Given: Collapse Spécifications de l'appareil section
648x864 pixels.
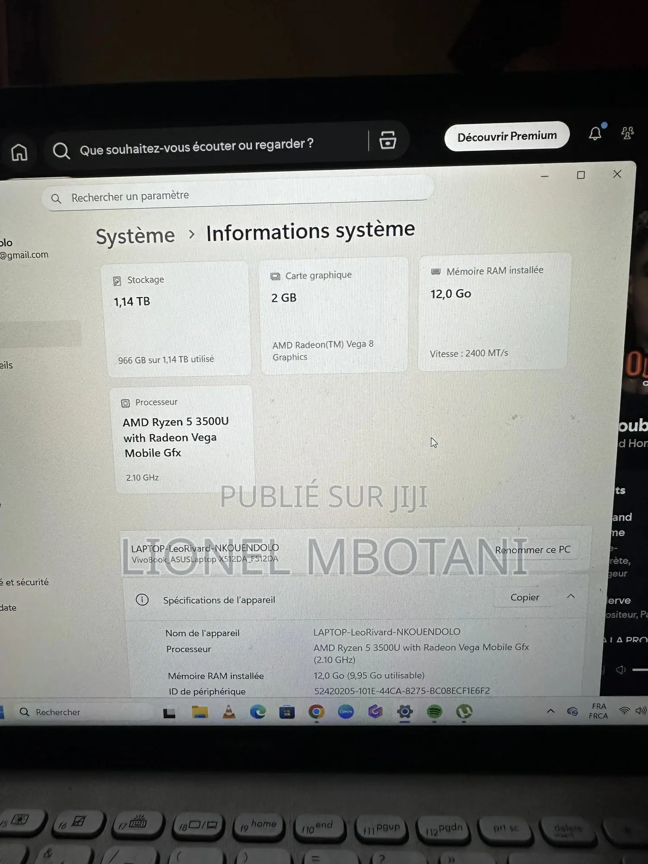Looking at the screenshot, I should (571, 596).
